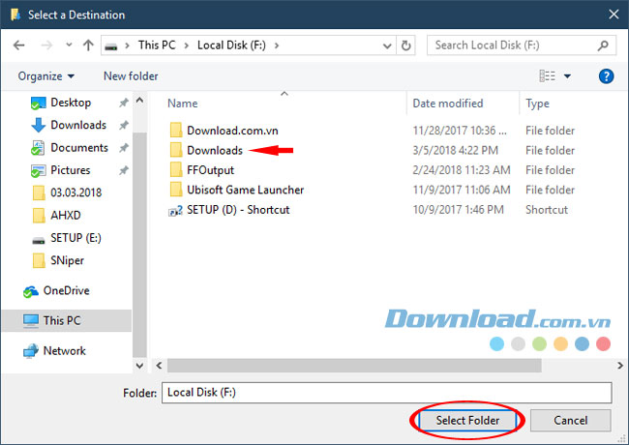Click the Ubisoft Game Launcher folder icon
This screenshot has height=445, width=629.
(176, 190)
